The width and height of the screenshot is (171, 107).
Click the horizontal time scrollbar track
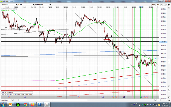[84, 100]
